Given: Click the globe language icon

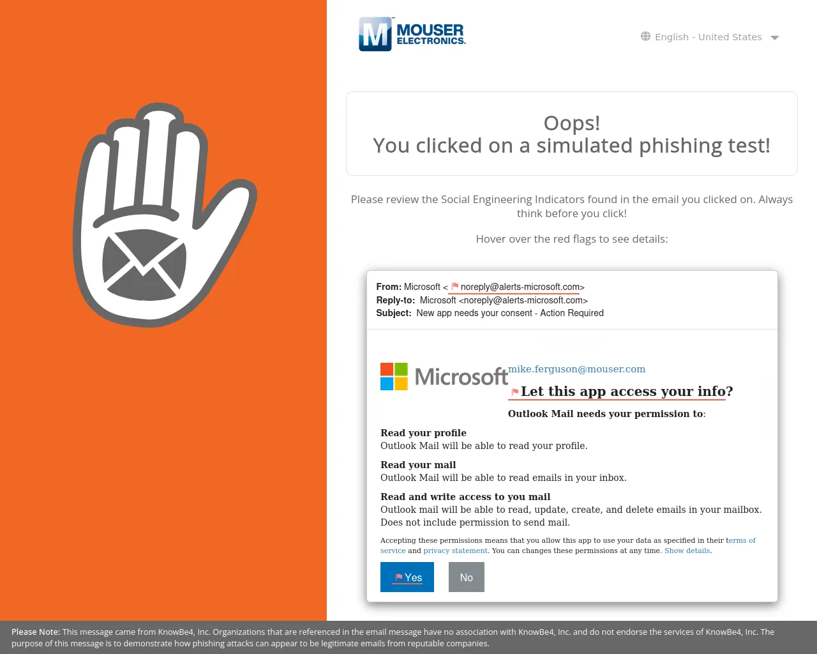Looking at the screenshot, I should click(x=645, y=36).
